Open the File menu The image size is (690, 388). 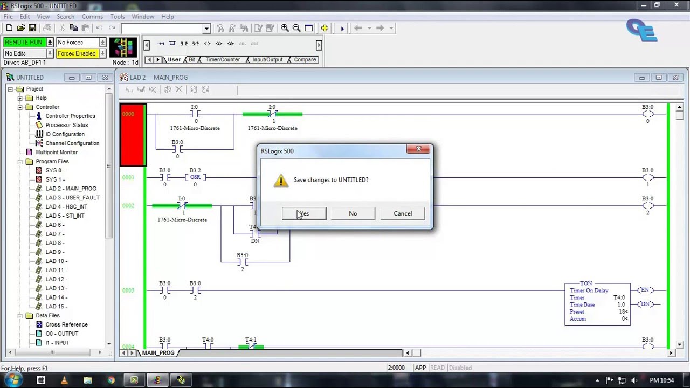coord(8,17)
